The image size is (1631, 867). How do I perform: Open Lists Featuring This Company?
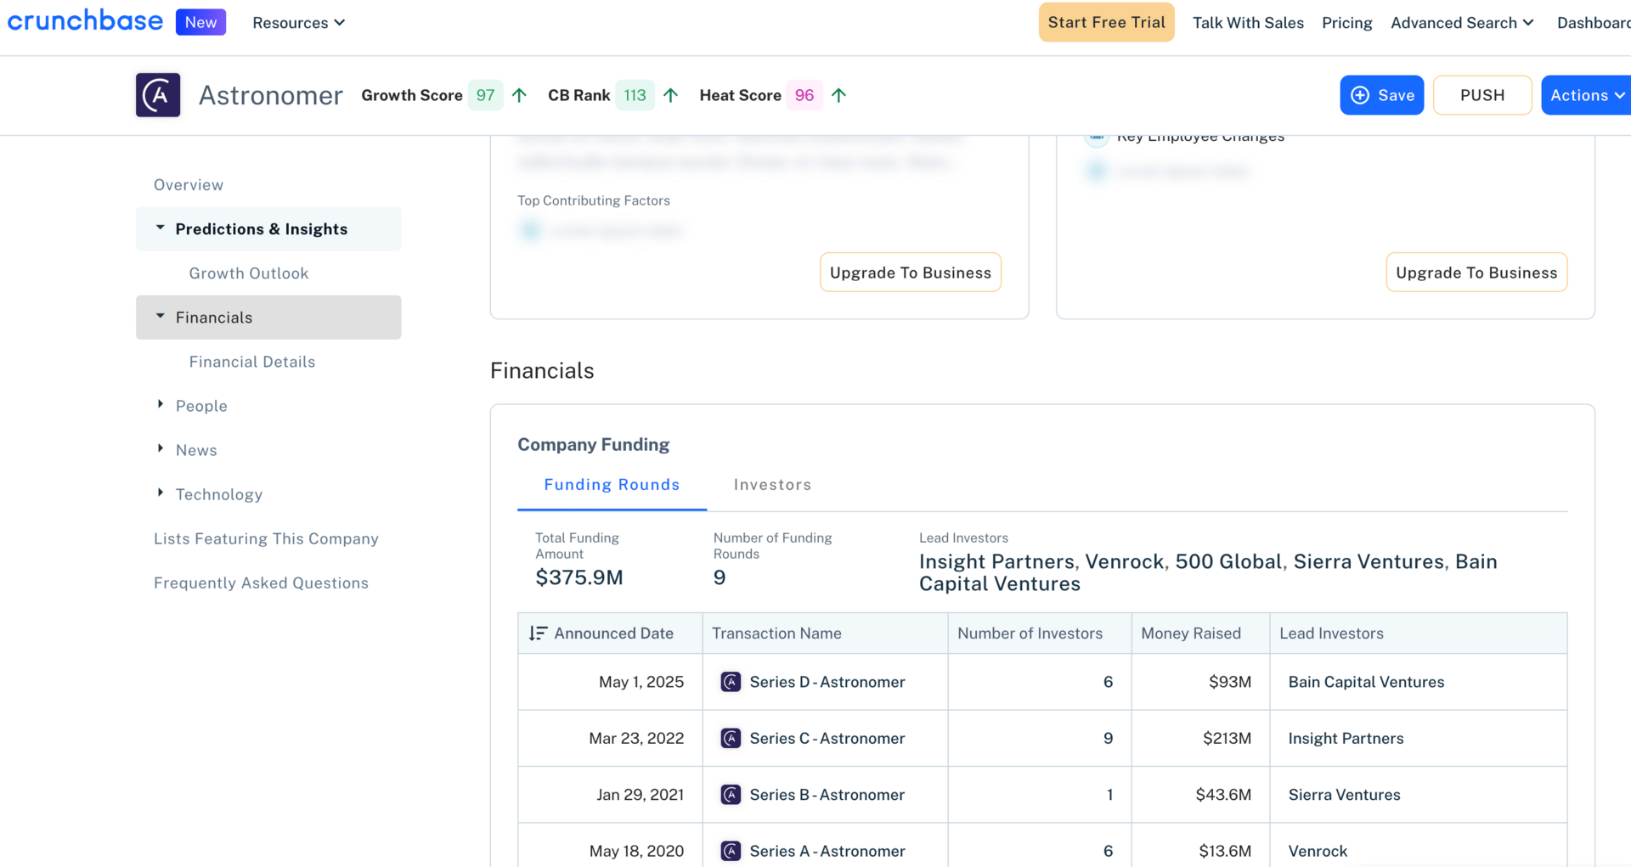[x=266, y=538]
